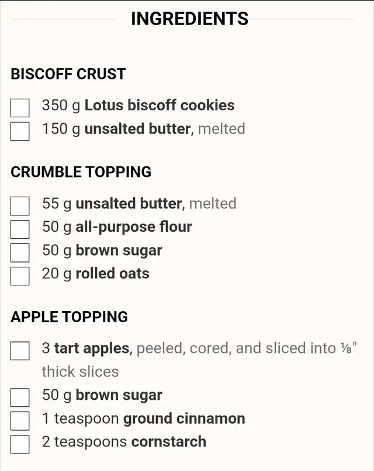
Task: Click the "all-purpose flour" ingredient name
Action: point(133,227)
